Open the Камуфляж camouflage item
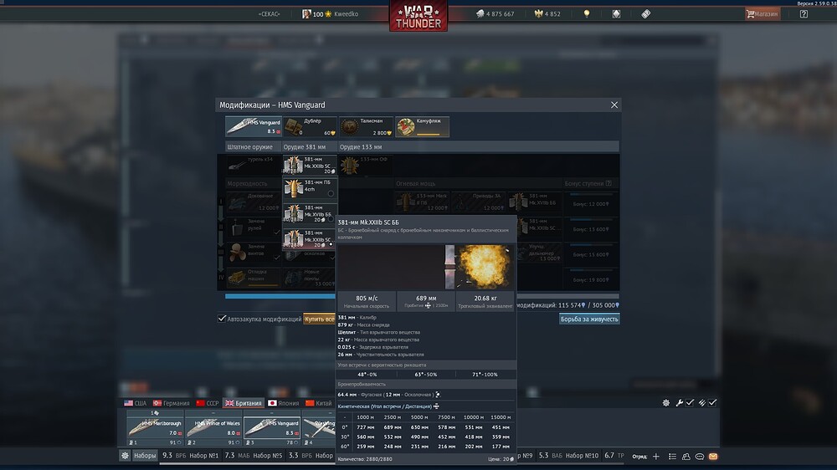 pyautogui.click(x=422, y=126)
